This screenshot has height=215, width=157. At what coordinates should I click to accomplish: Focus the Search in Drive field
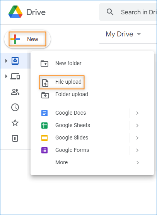click(128, 12)
